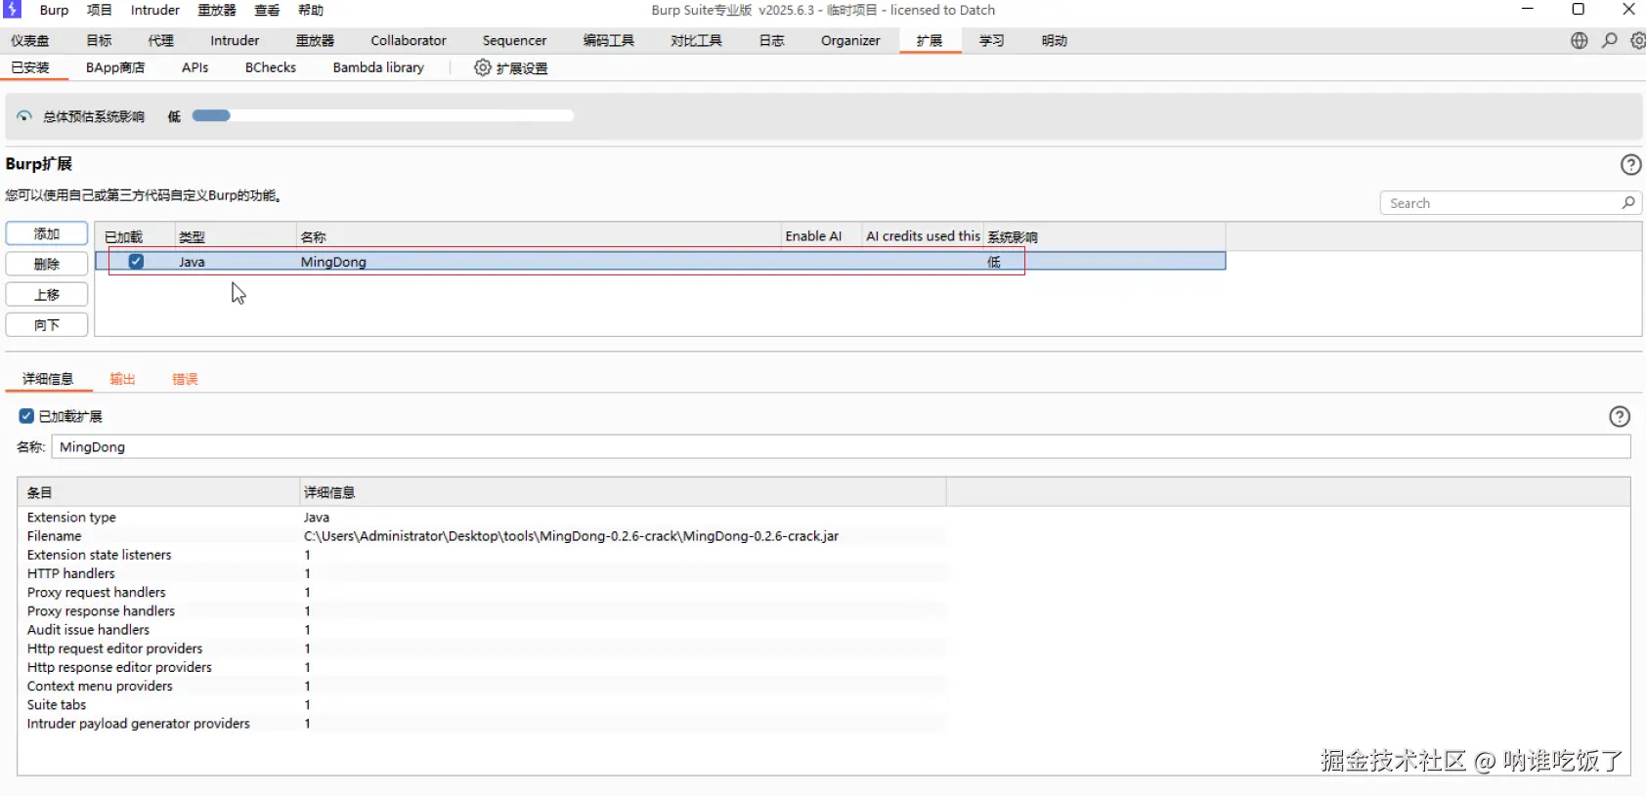Switch to the 代理 tab
This screenshot has height=796, width=1646.
[x=160, y=40]
